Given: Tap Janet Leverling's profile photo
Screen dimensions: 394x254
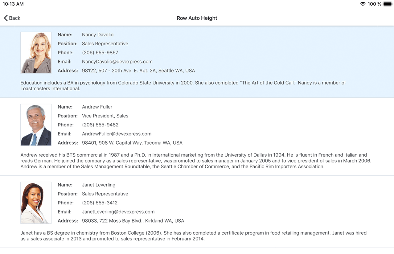Looking at the screenshot, I should pos(36,203).
